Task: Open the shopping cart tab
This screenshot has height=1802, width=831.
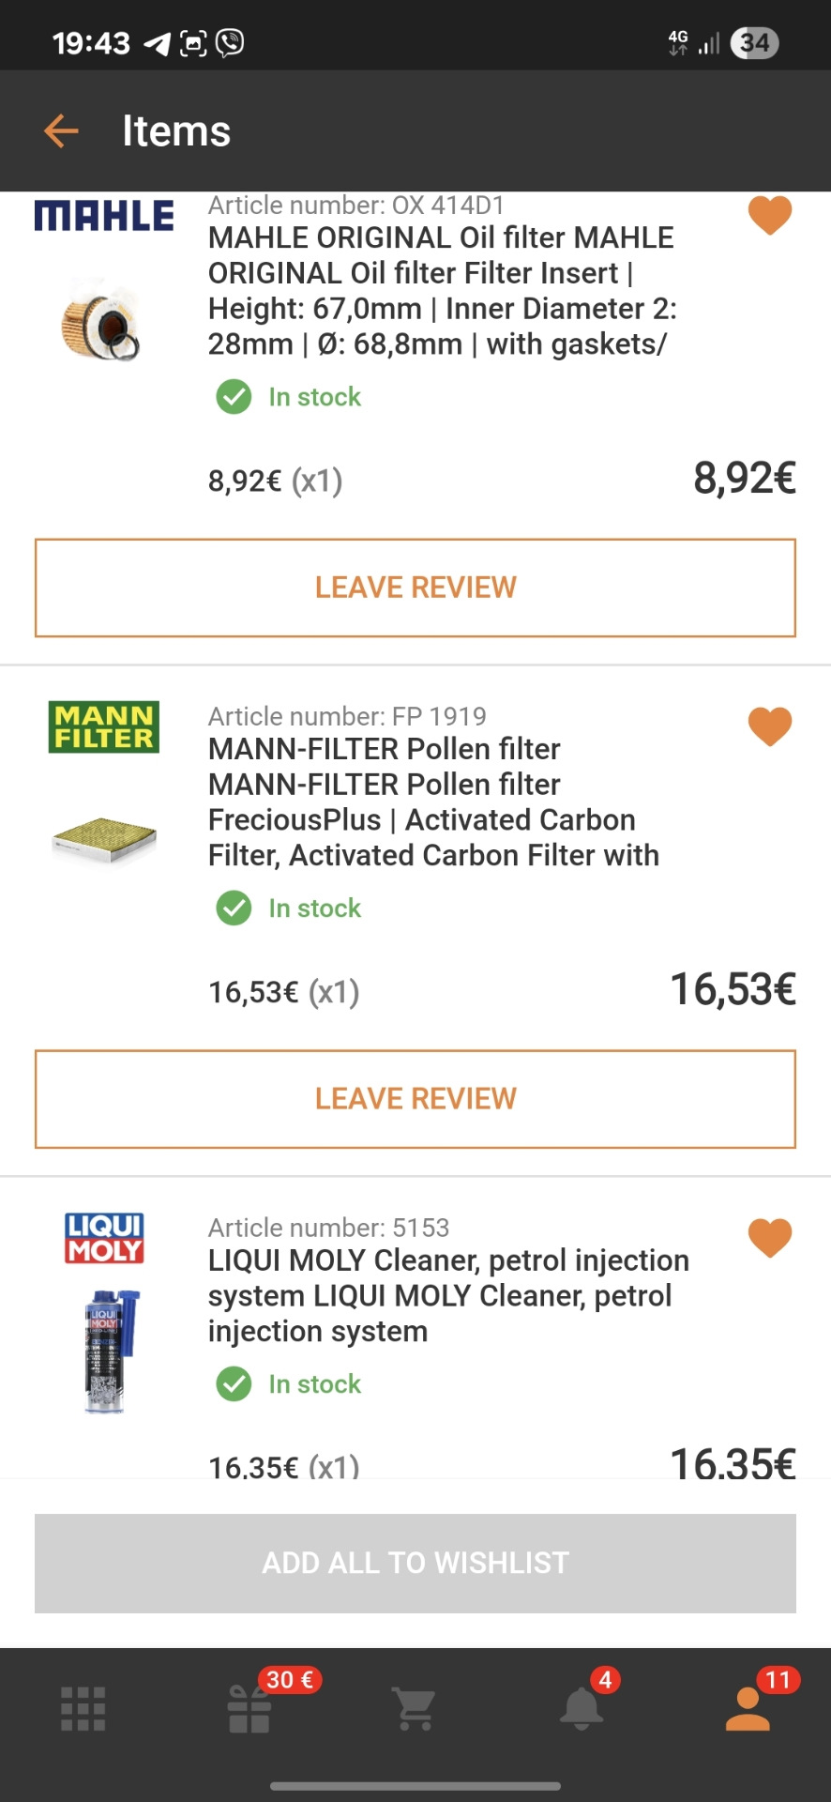Action: click(x=415, y=1708)
